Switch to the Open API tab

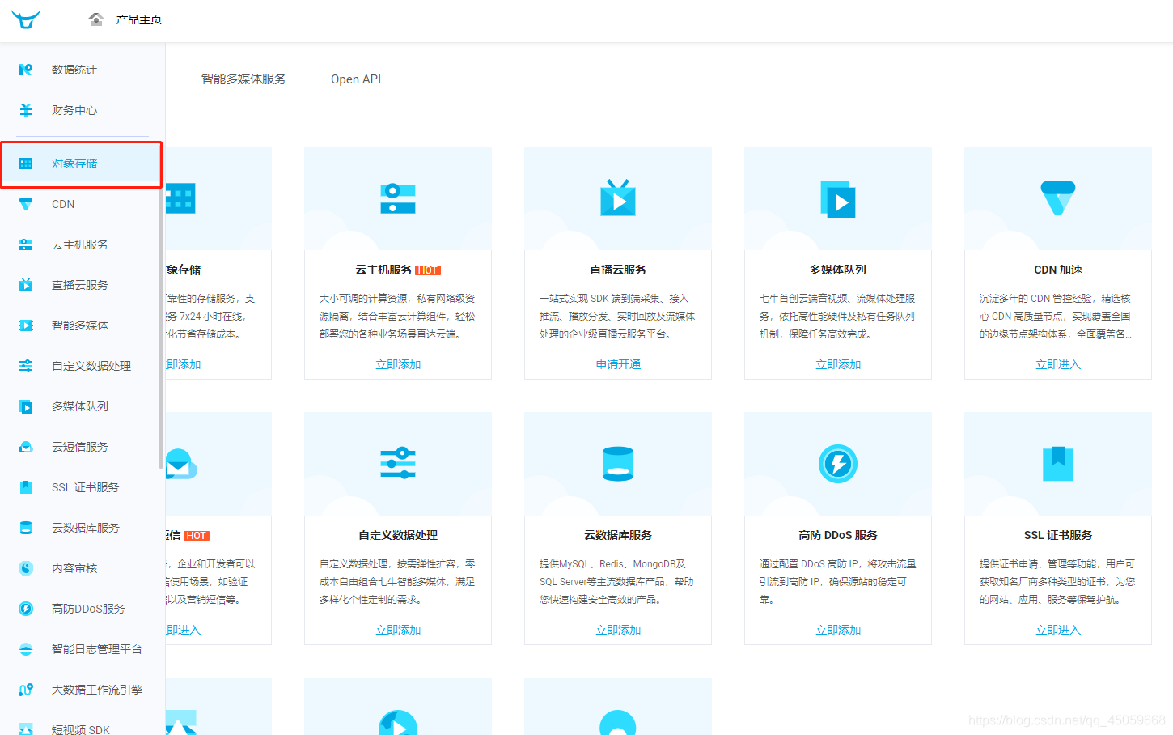[x=356, y=79]
